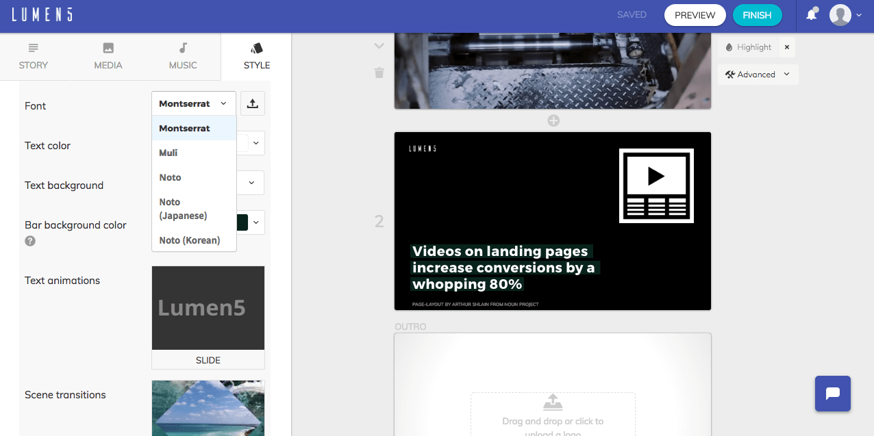The width and height of the screenshot is (874, 436).
Task: Select the Style panel icon
Action: click(256, 56)
